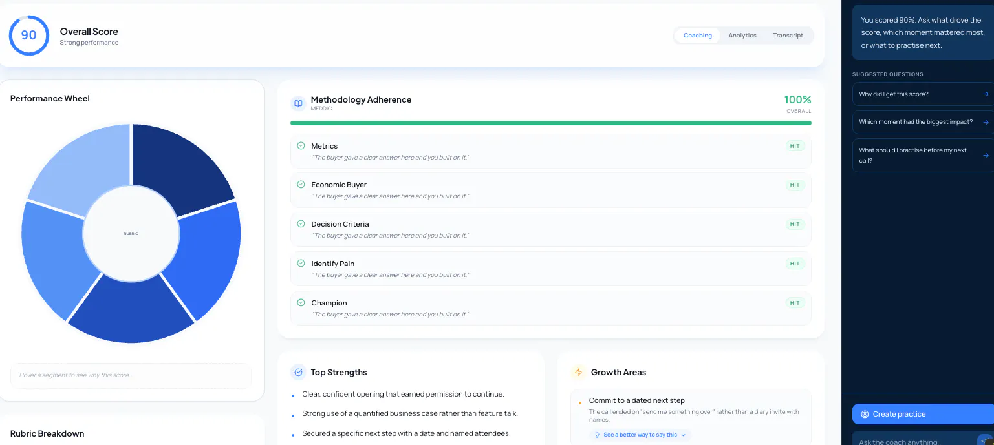Click the HIT badge on Metrics row

795,146
